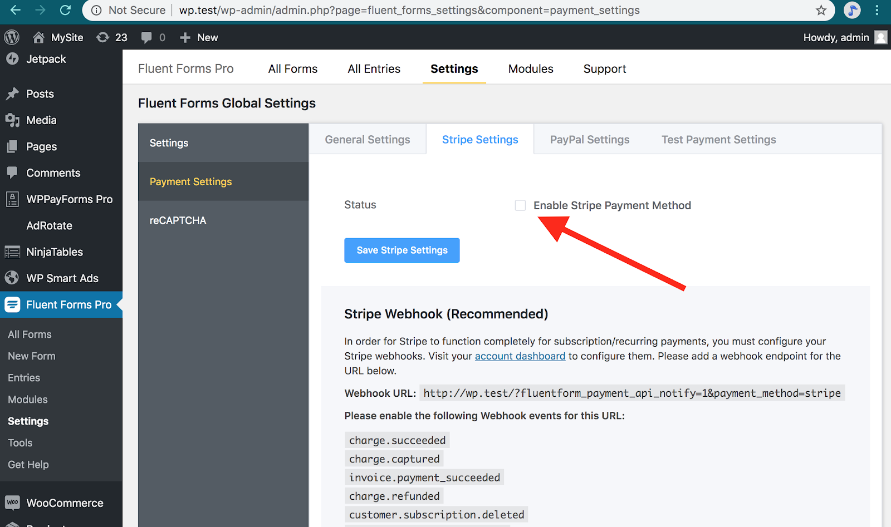Click the browser address bar URL
Viewport: 891px width, 527px height.
(409, 10)
